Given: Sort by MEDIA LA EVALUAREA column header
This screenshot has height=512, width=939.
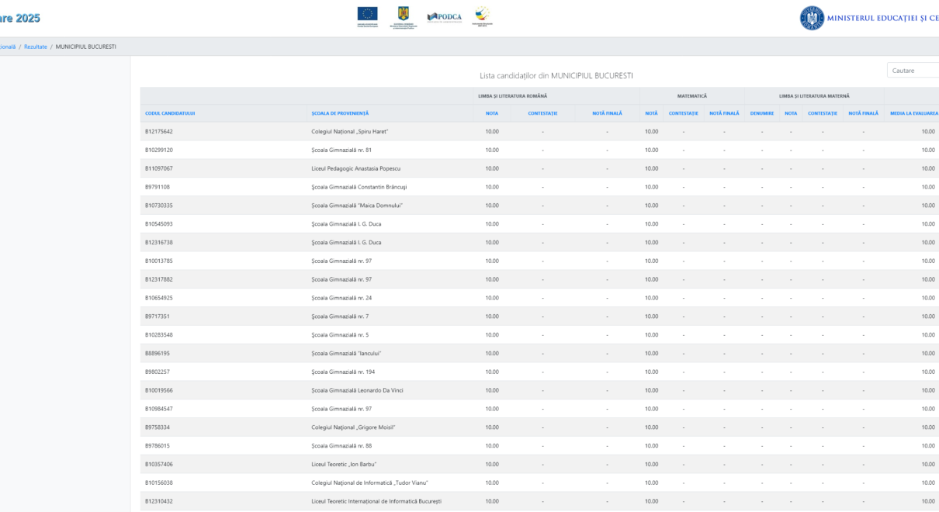Looking at the screenshot, I should click(914, 113).
